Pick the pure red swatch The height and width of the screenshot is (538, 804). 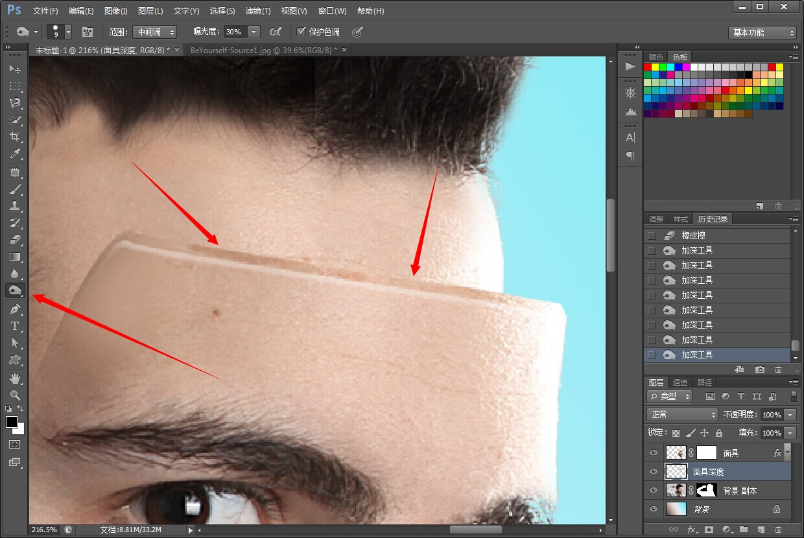[647, 67]
